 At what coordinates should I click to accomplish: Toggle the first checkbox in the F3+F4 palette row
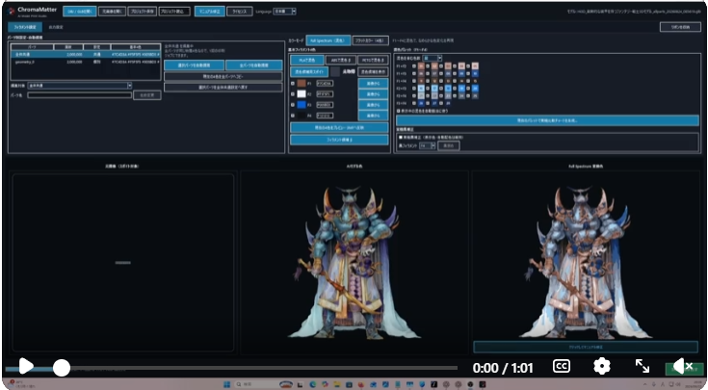pyautogui.click(x=414, y=103)
